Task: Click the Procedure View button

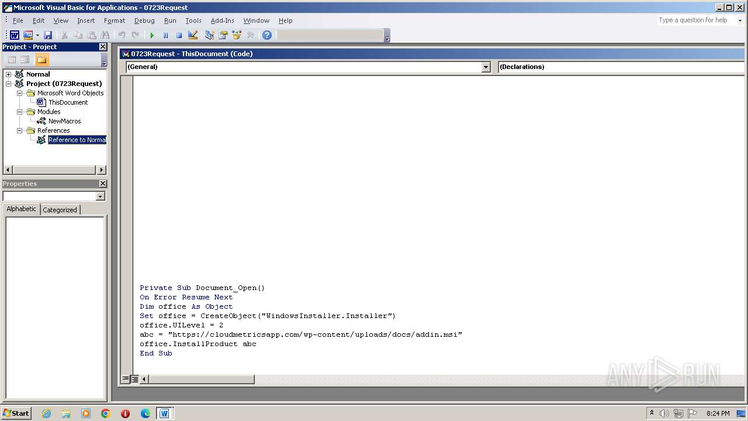Action: coord(125,379)
